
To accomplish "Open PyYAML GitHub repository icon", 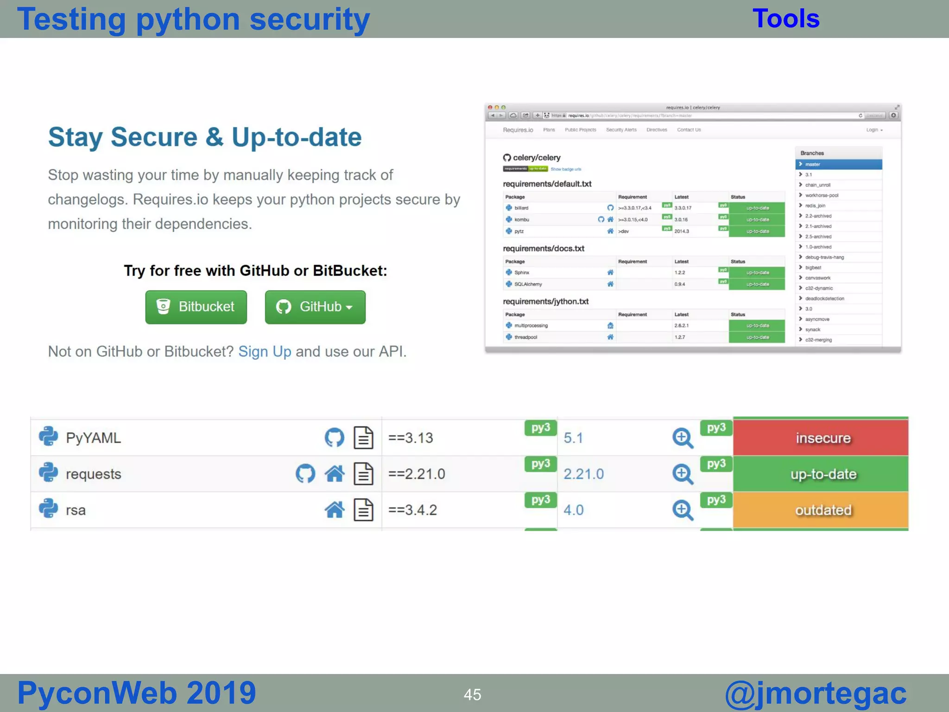I will click(334, 438).
